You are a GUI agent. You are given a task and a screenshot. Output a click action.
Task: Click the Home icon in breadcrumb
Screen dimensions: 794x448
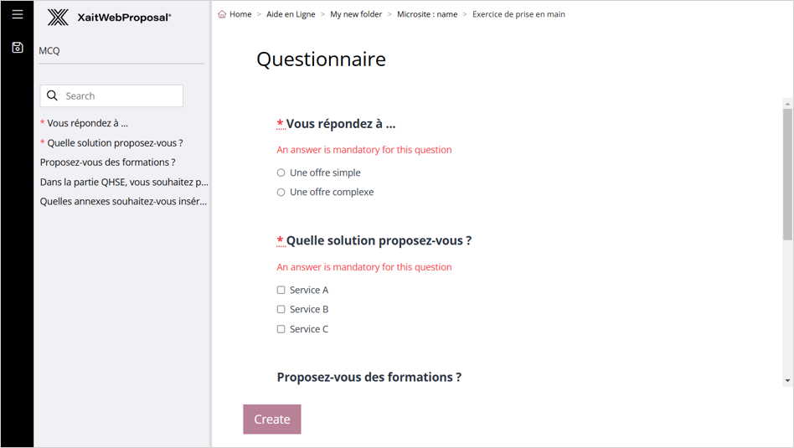[x=222, y=14]
